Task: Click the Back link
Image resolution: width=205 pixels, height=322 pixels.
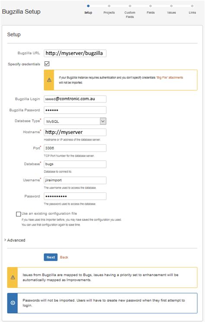Action: click(x=64, y=257)
